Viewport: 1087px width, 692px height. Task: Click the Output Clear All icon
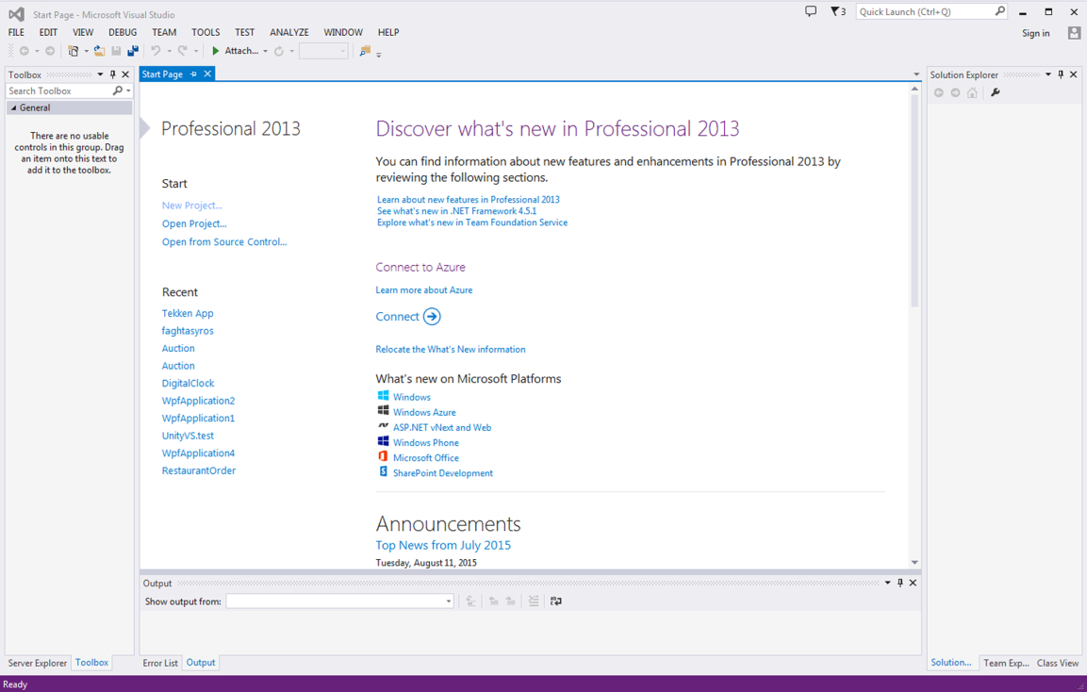click(x=533, y=601)
